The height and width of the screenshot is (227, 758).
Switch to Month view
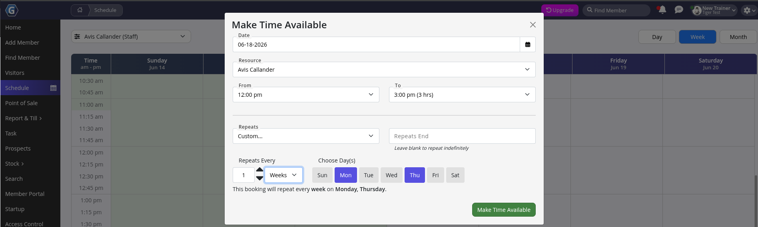click(x=738, y=37)
